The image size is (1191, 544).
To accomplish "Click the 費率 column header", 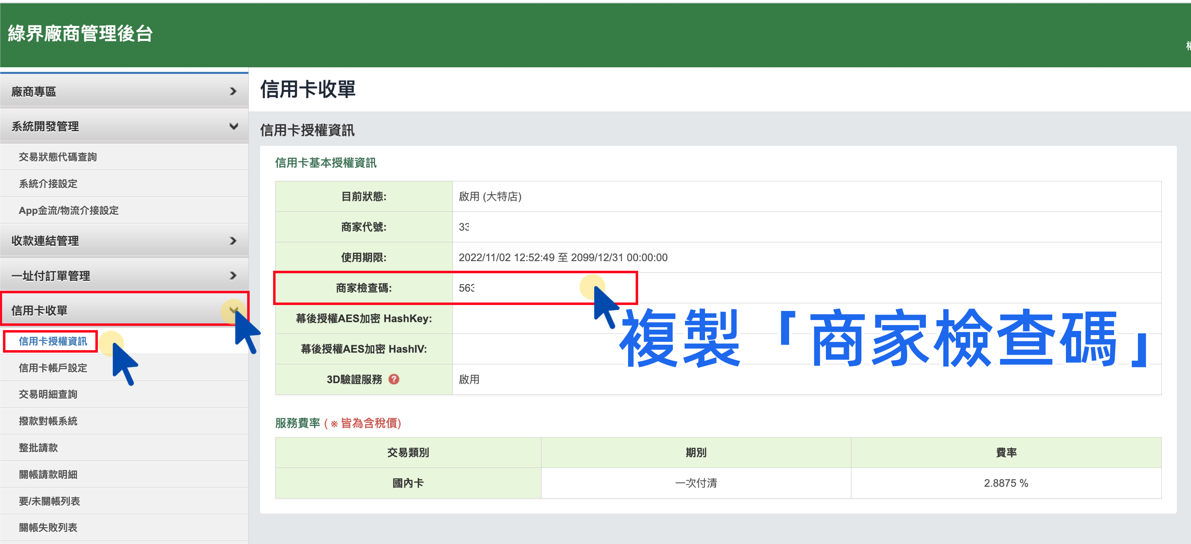I will (x=1006, y=452).
